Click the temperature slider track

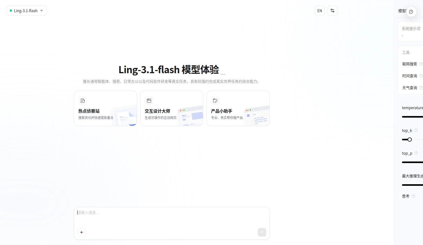tap(412, 117)
